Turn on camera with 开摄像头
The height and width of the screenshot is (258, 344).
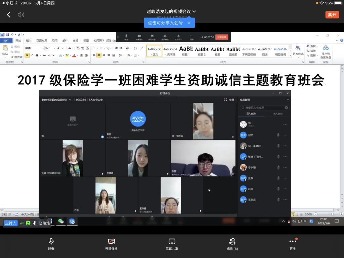point(111,244)
